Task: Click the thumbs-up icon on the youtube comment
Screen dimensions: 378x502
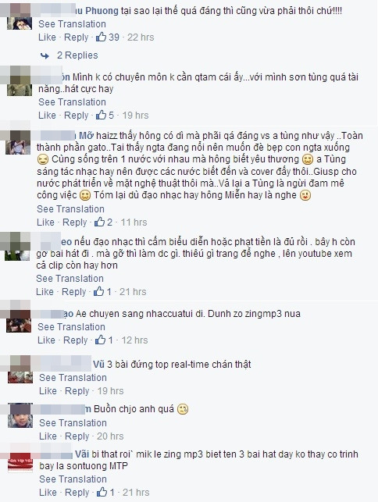Action: 98,291
